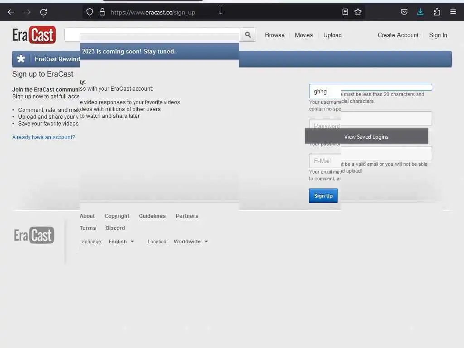Open the extensions puzzle icon

tap(437, 12)
